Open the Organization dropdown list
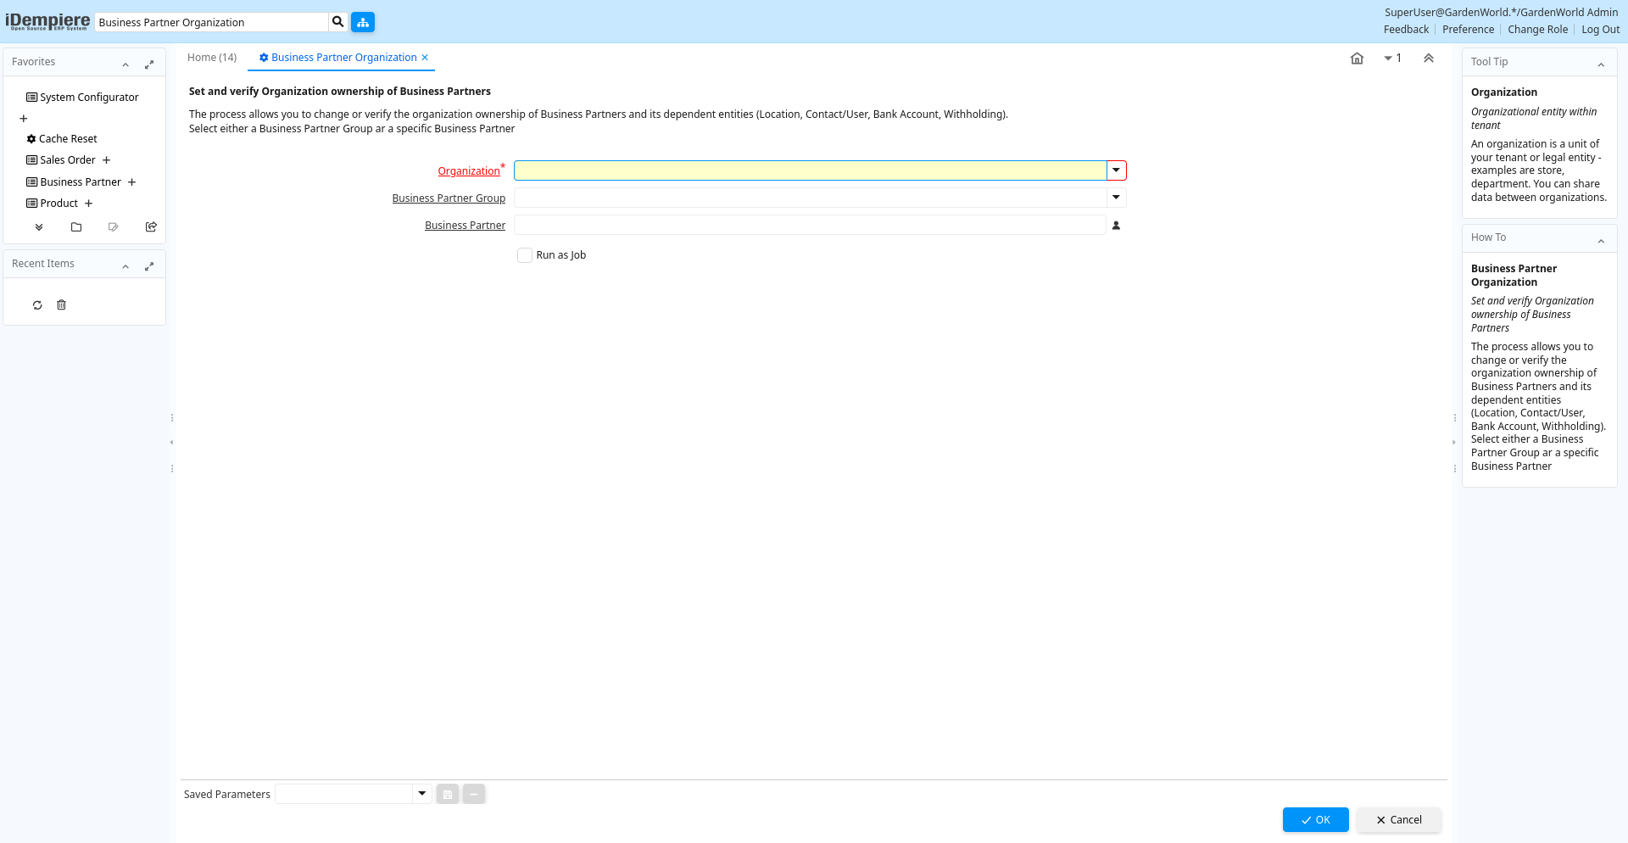This screenshot has width=1628, height=843. pyautogui.click(x=1116, y=170)
